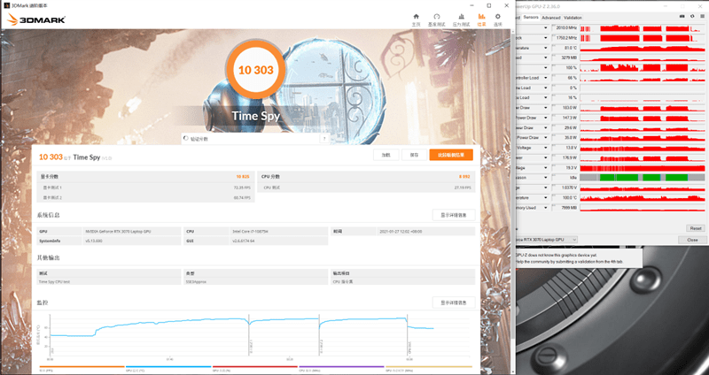Click GPU-Z 16 % load value
This screenshot has height=375, width=709.
565,98
